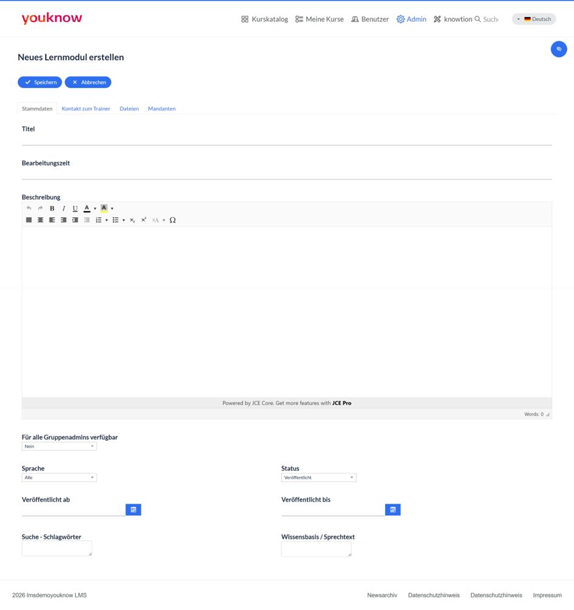Center align text in the editor
Image resolution: width=574 pixels, height=610 pixels.
coord(40,220)
